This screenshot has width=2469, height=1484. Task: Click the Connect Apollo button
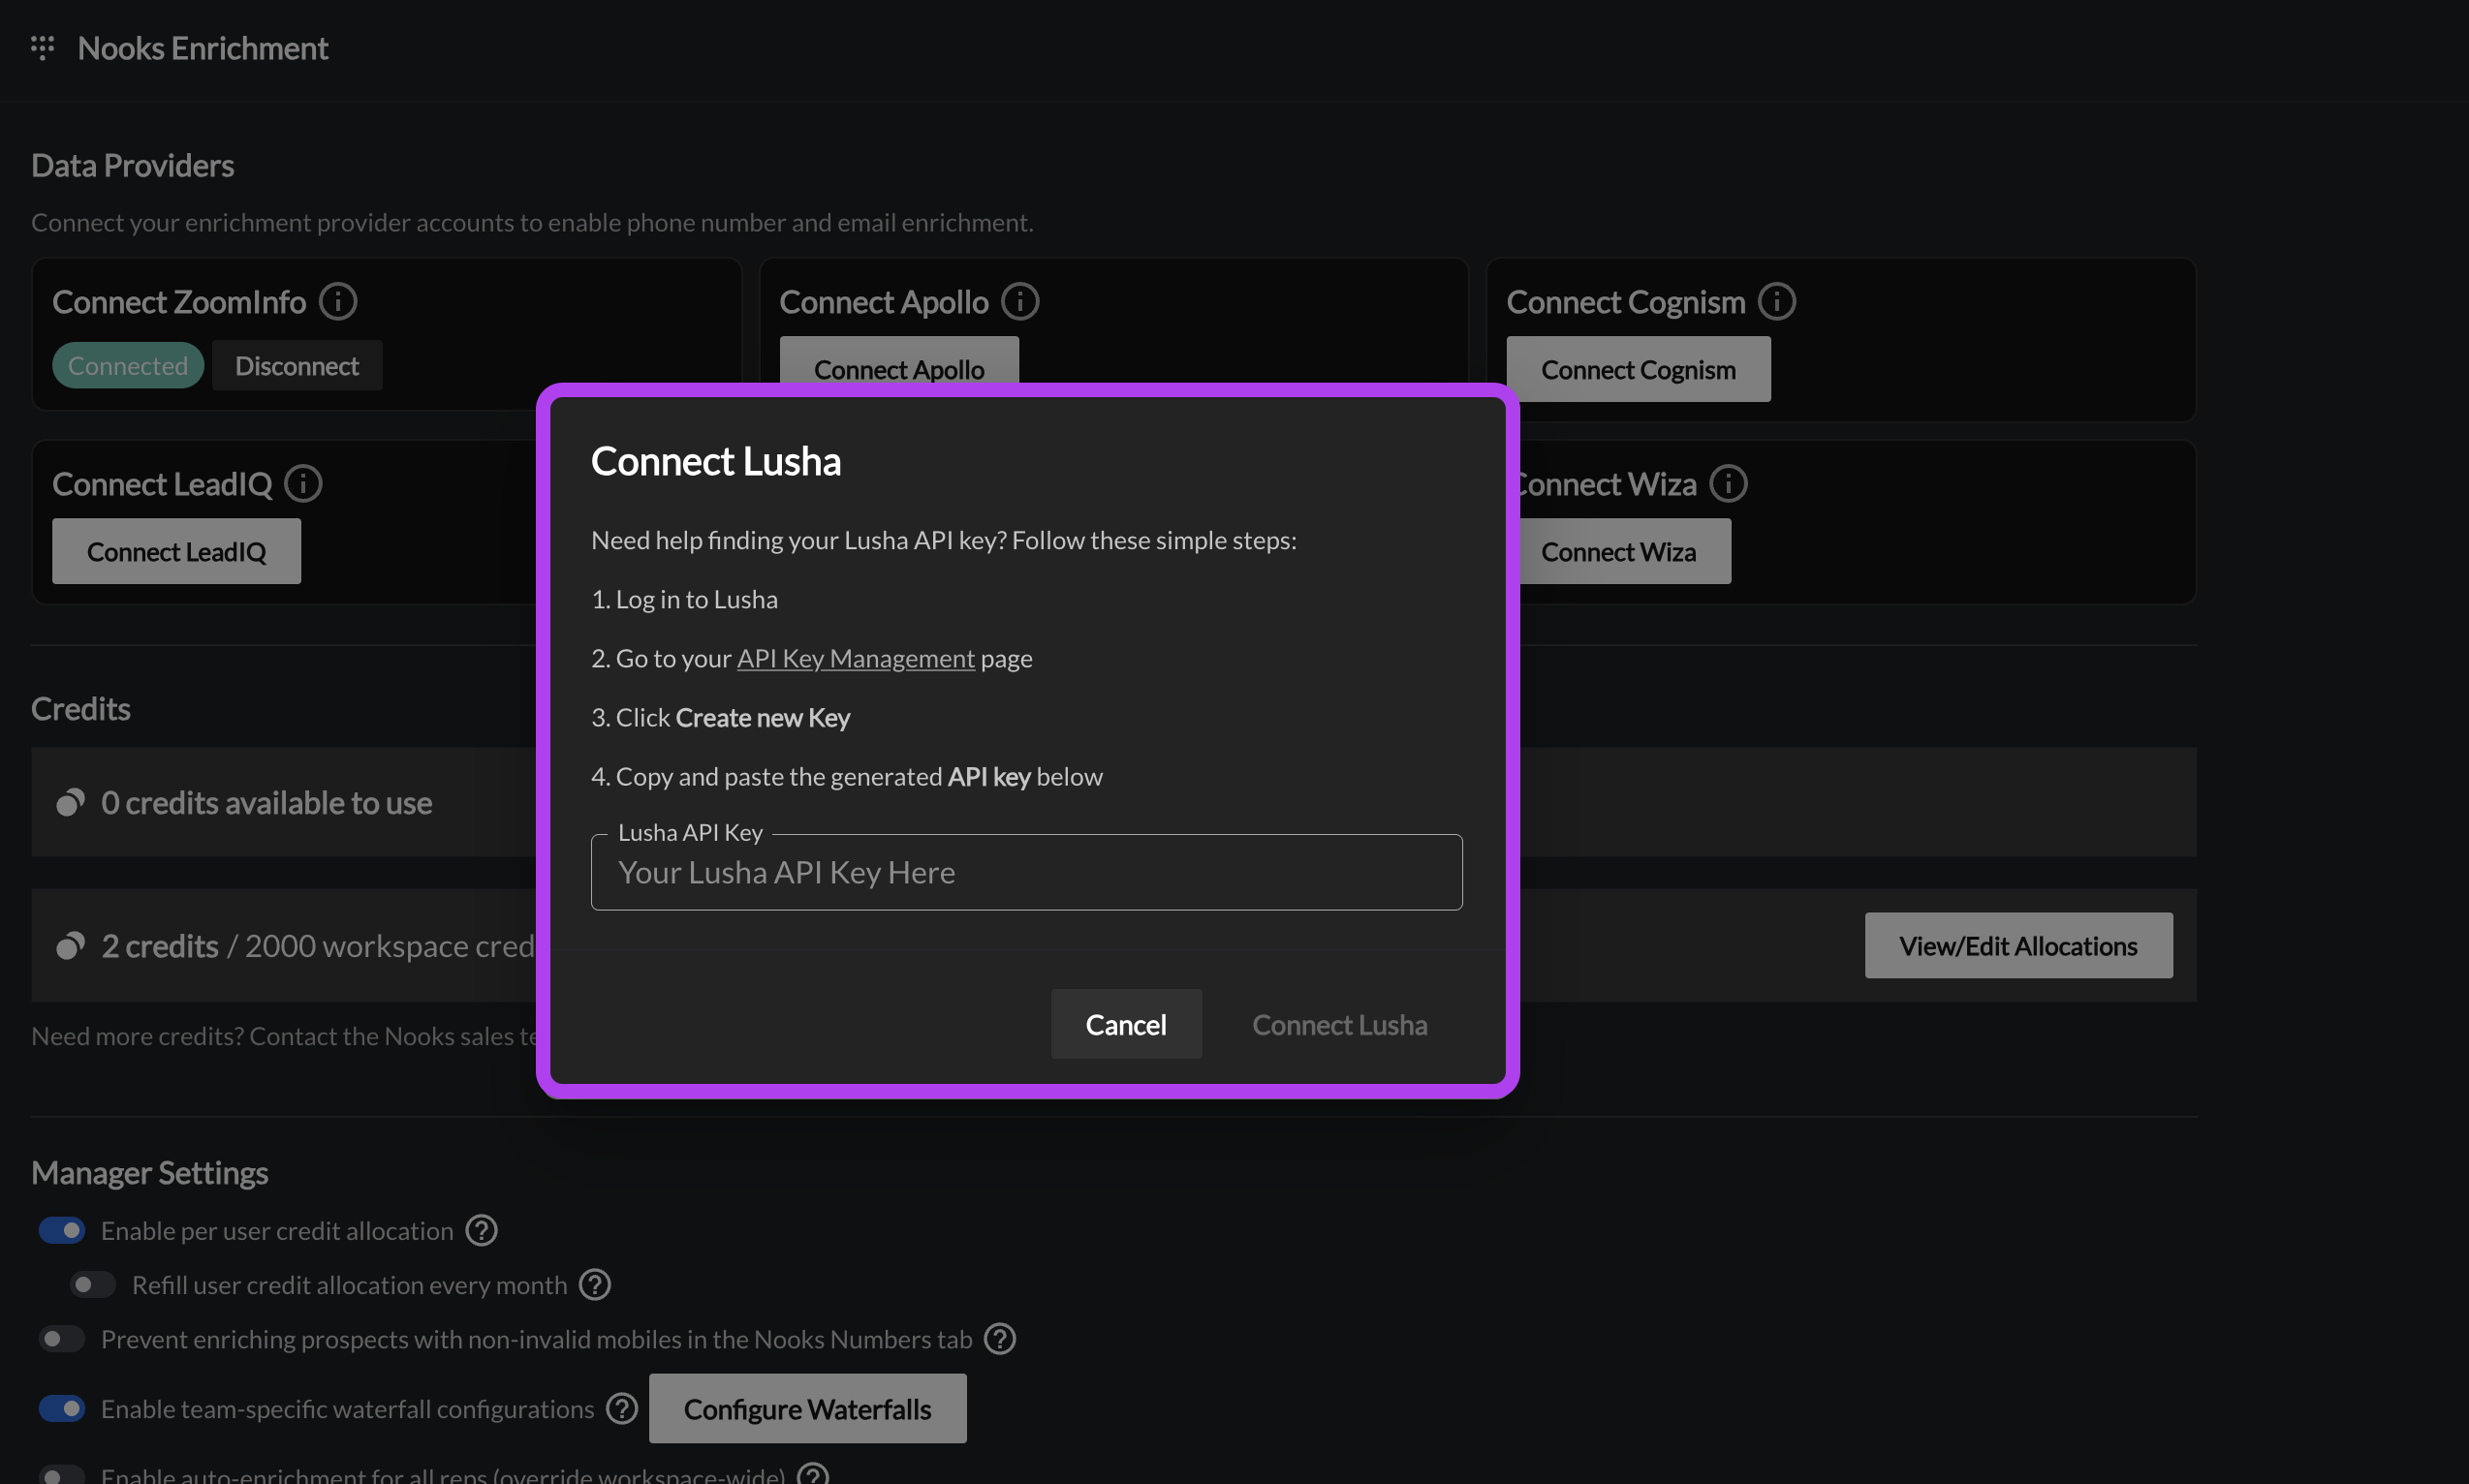(x=899, y=362)
